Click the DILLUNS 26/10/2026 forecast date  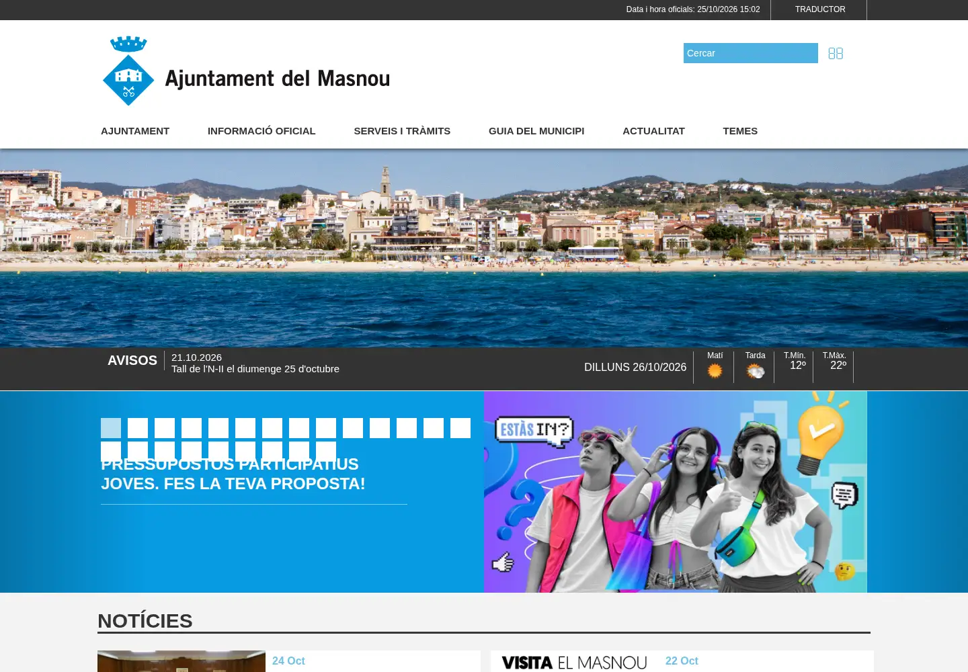point(635,368)
